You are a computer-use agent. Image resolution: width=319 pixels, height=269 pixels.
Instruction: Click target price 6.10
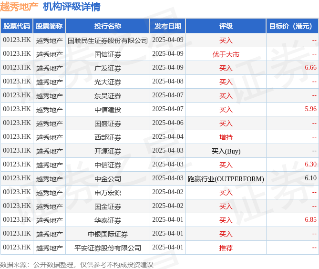(310, 178)
